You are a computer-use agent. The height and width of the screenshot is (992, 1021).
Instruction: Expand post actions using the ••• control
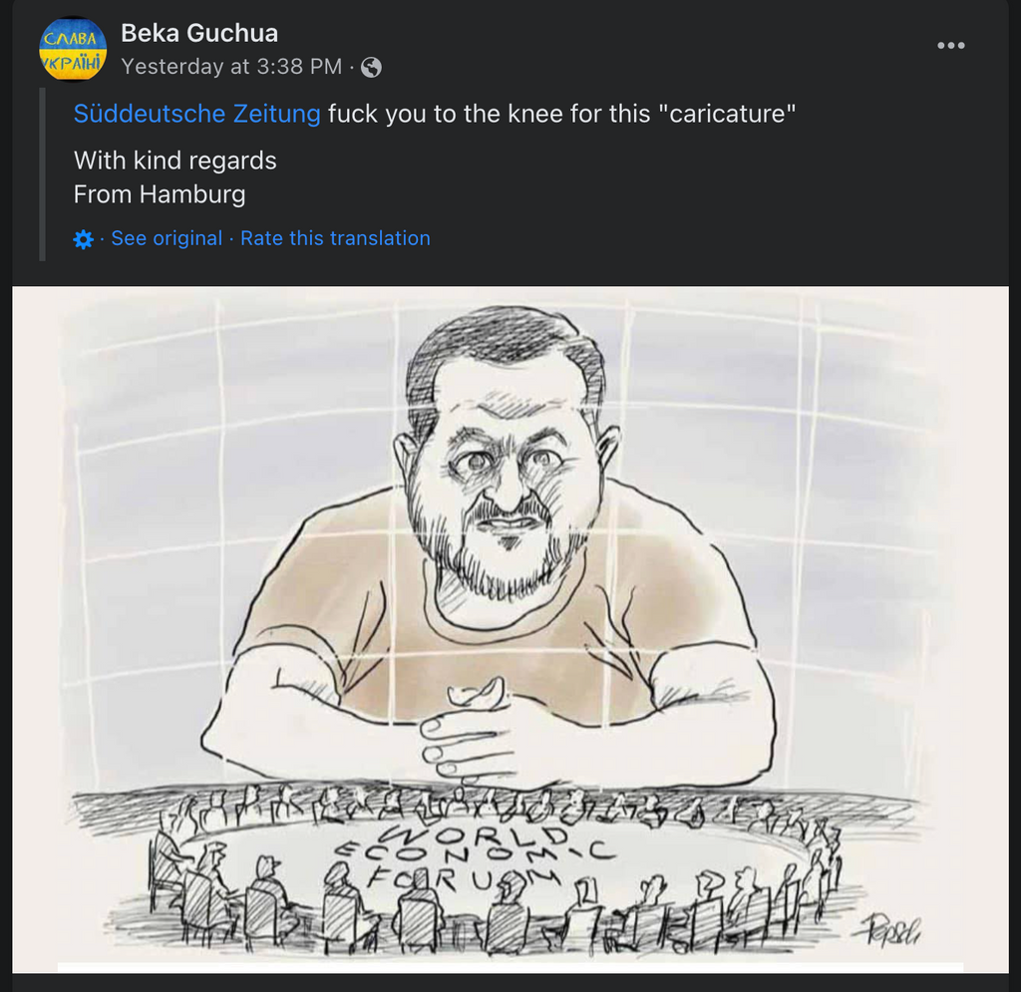tap(952, 45)
